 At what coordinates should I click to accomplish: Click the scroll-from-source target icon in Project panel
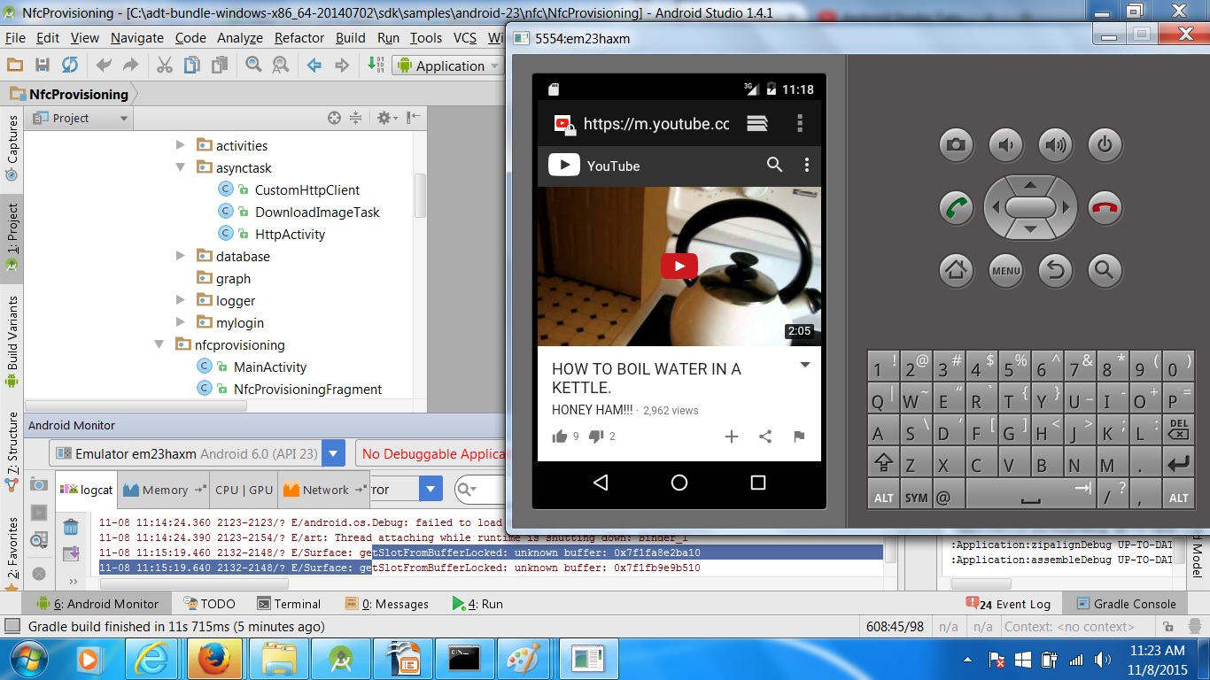[x=334, y=118]
